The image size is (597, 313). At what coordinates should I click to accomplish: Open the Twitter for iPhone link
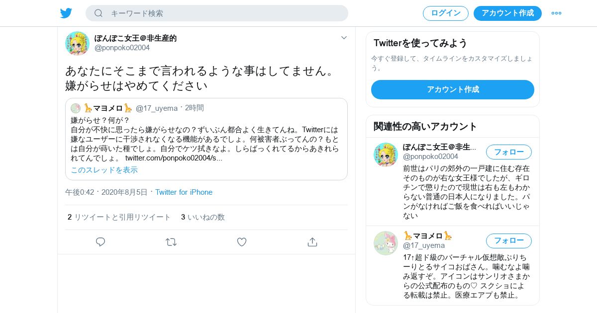(184, 192)
